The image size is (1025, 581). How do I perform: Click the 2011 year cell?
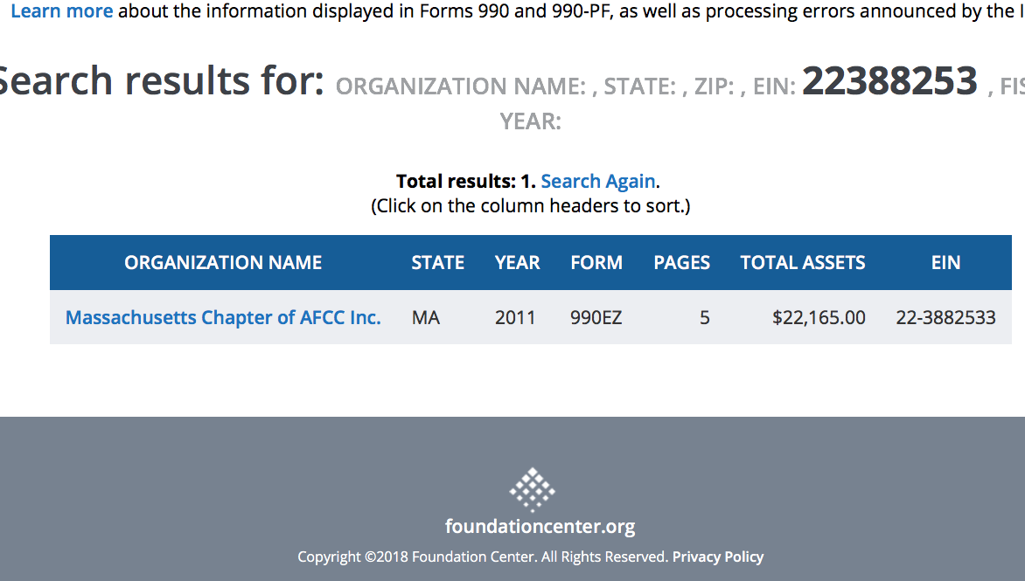515,318
